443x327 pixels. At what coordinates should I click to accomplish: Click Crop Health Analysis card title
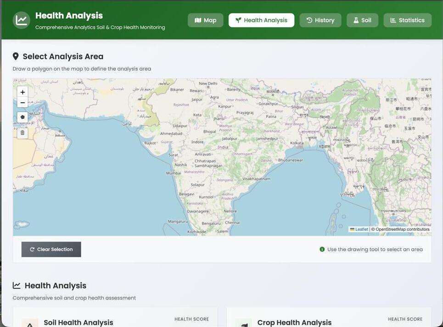pos(294,322)
